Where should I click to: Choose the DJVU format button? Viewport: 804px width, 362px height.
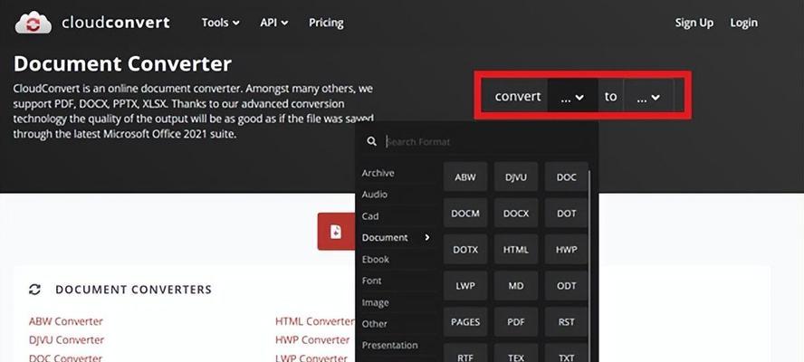pos(516,176)
